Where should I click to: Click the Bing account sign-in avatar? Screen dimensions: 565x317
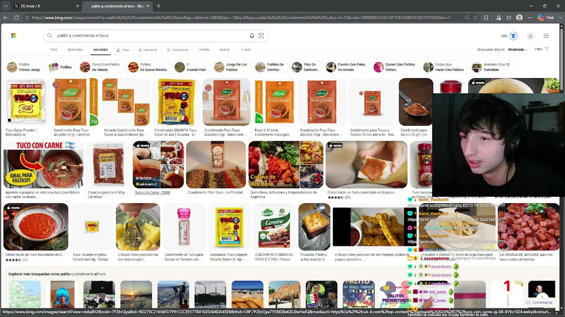click(531, 36)
